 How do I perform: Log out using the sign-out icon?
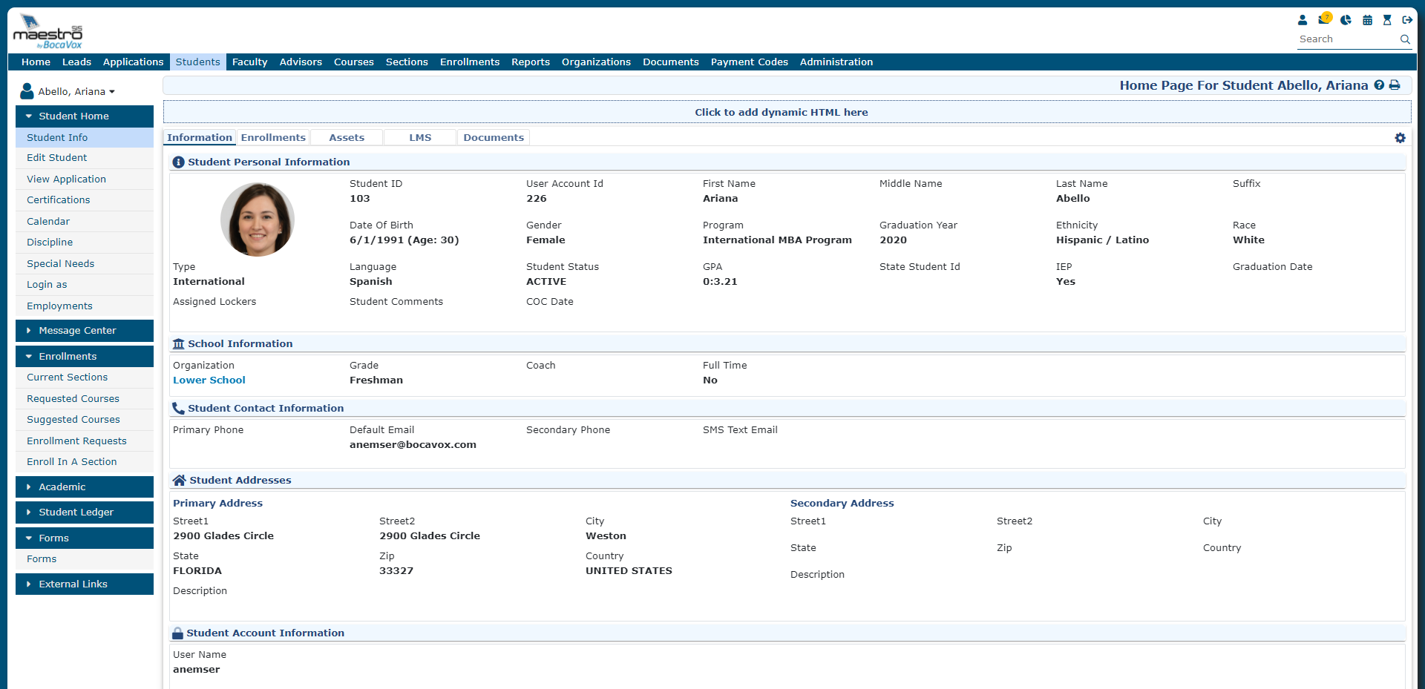[1406, 20]
